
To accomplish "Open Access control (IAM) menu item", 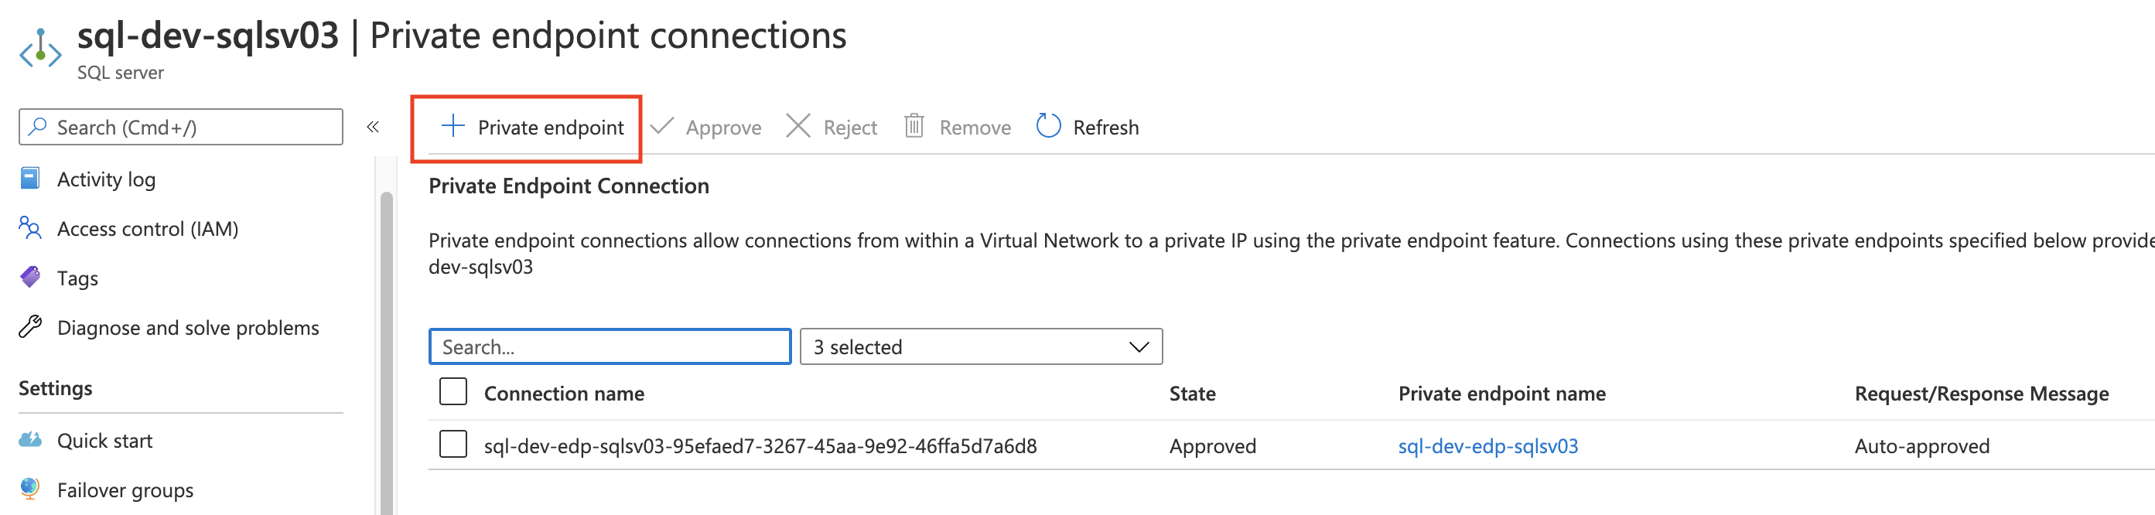I will coord(147,229).
